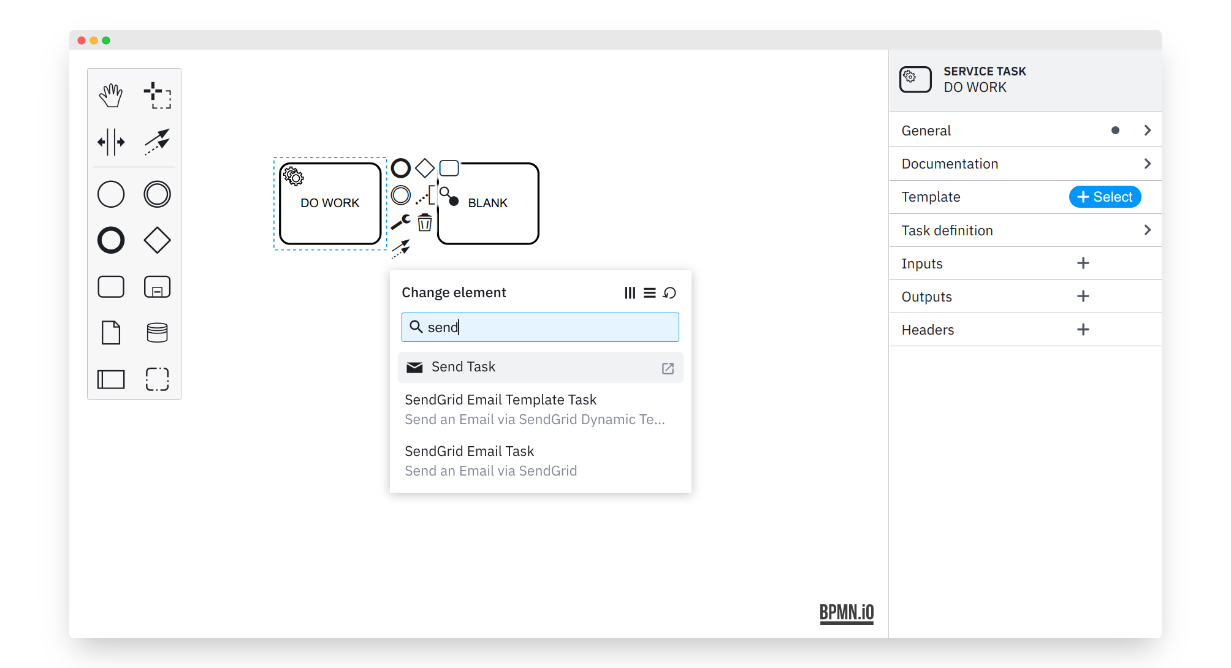1231x668 pixels.
Task: Click the wrench change-element icon
Action: 401,222
